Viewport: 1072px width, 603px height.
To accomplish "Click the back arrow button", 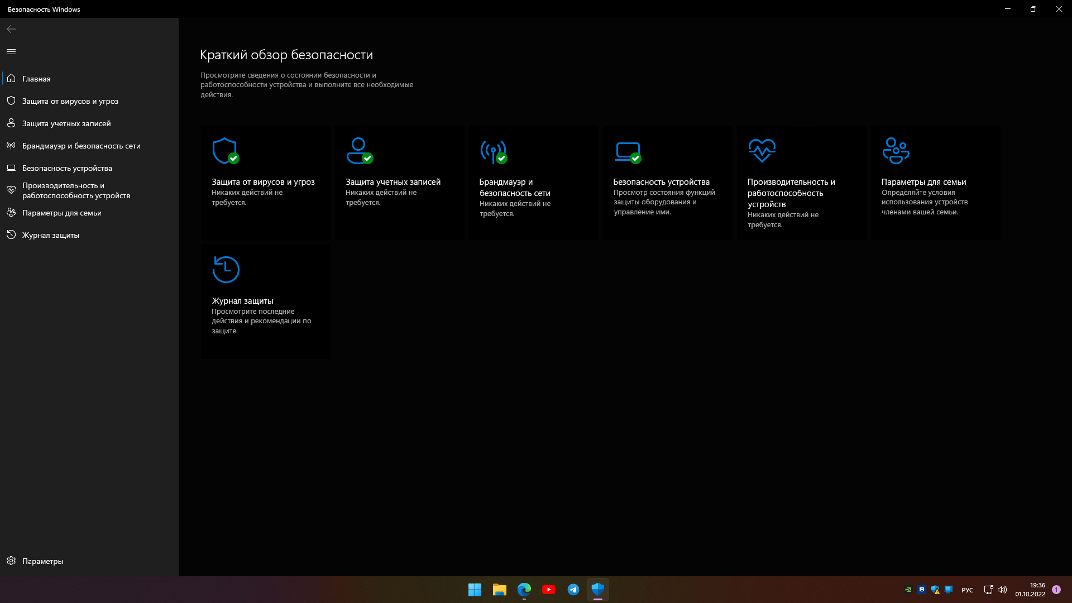I will click(11, 29).
